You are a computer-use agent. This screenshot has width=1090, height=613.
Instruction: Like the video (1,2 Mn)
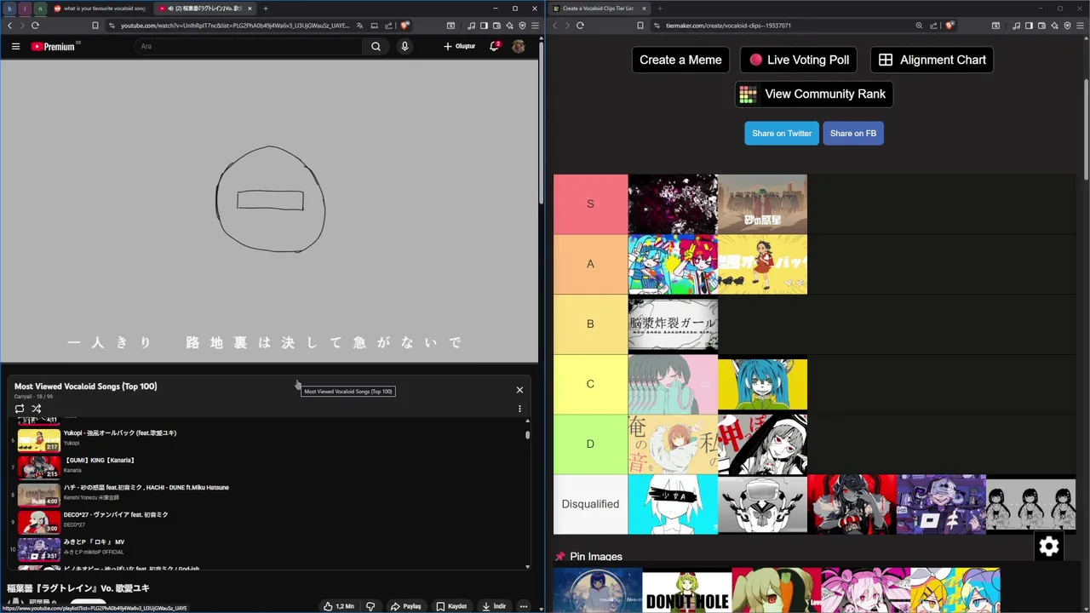pos(339,606)
